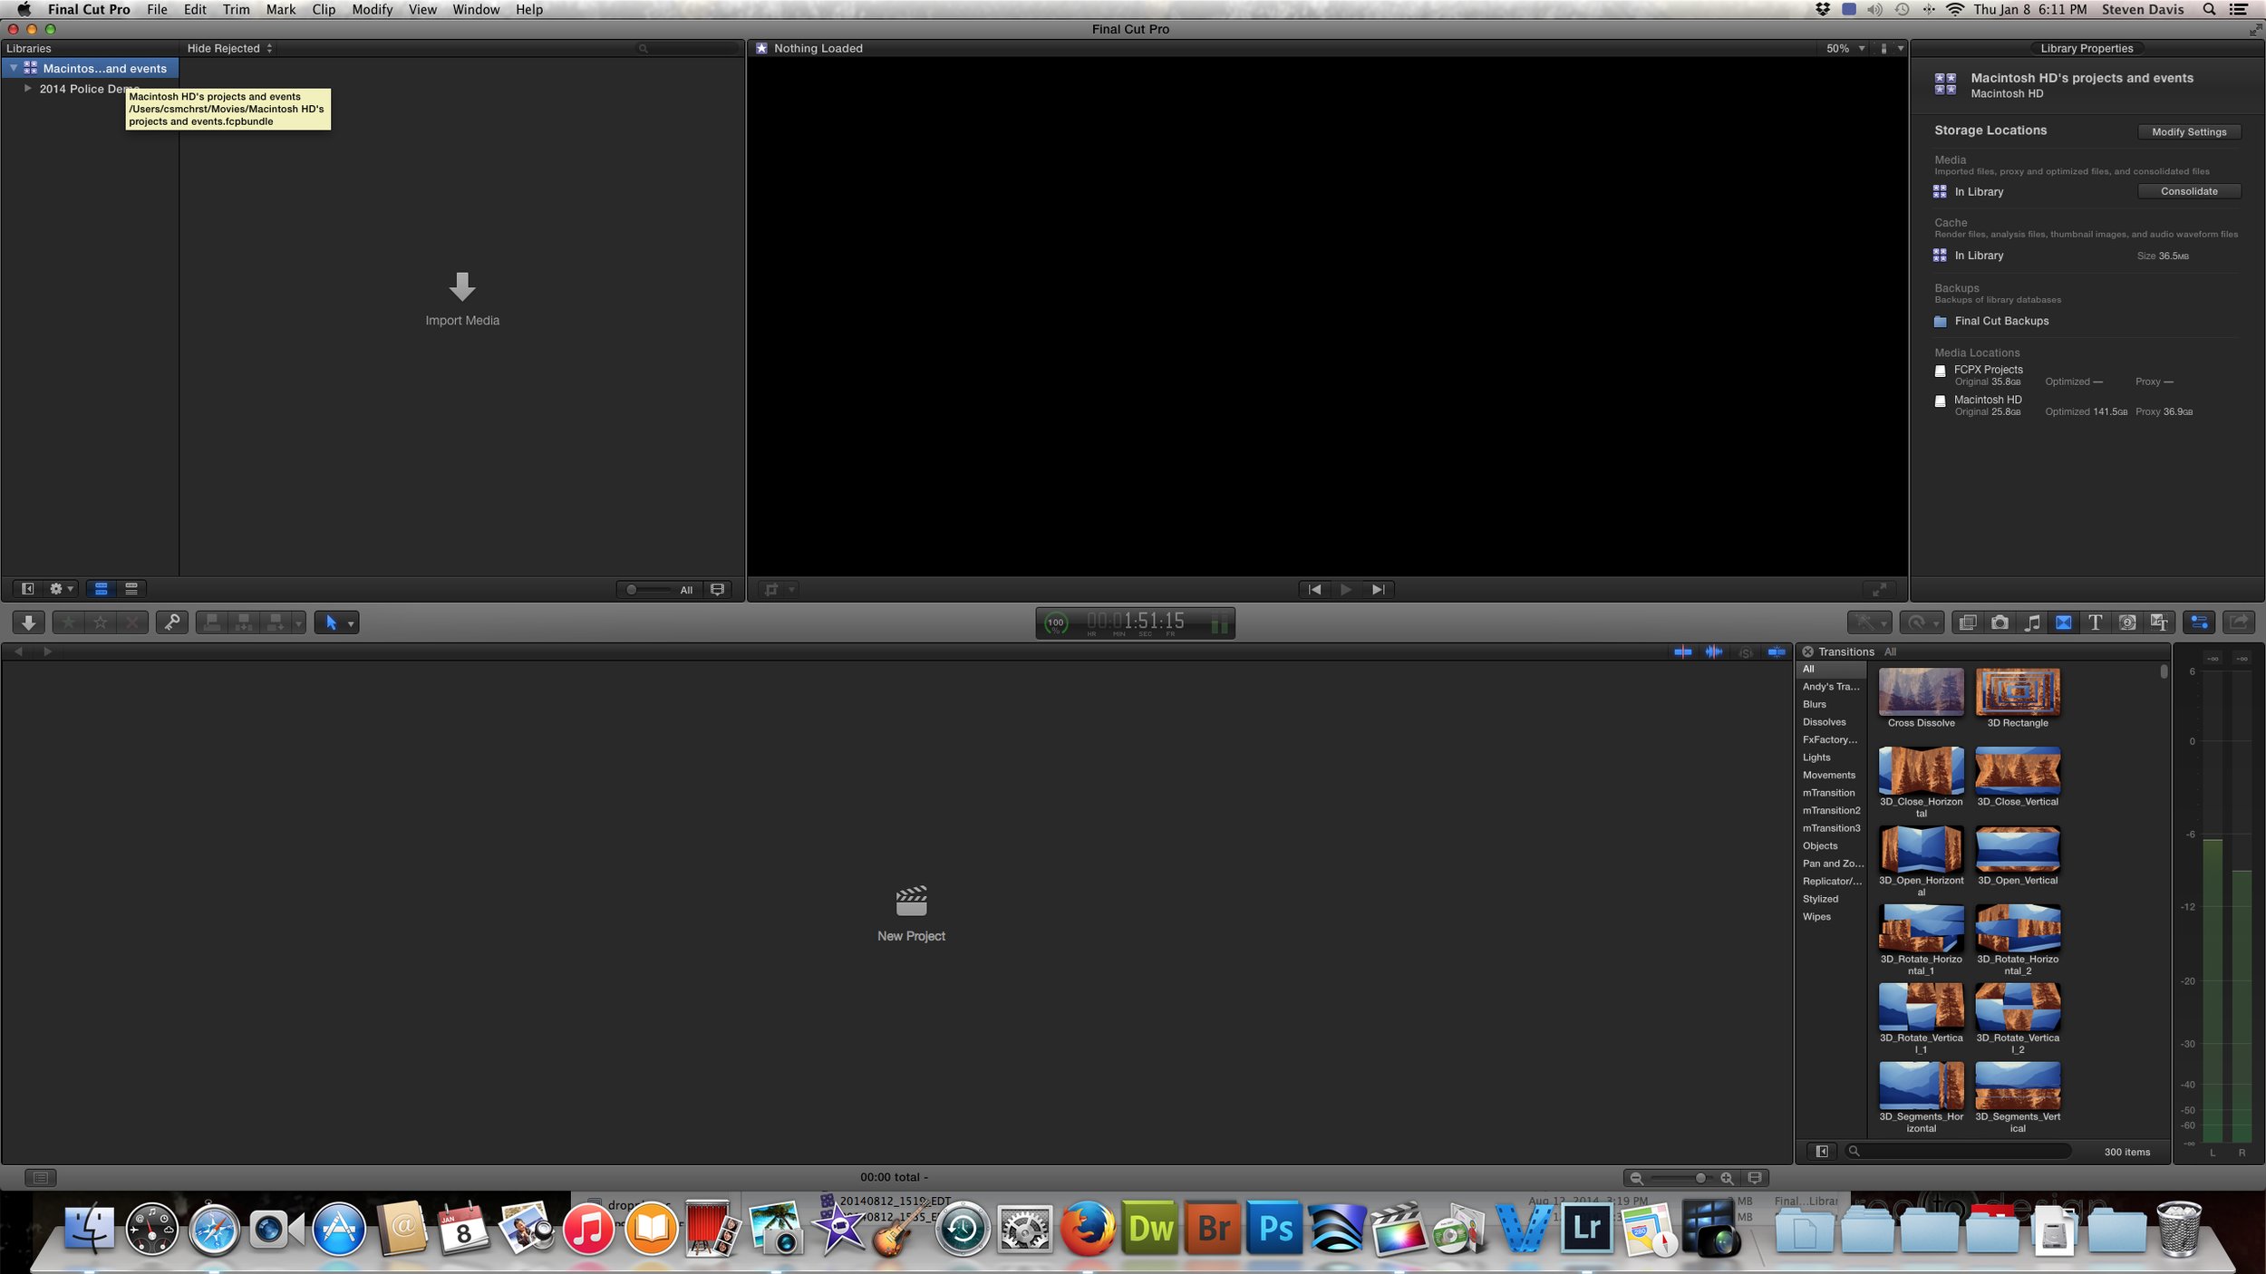The image size is (2266, 1274).
Task: Toggle snapping in timeline
Action: (x=1777, y=651)
